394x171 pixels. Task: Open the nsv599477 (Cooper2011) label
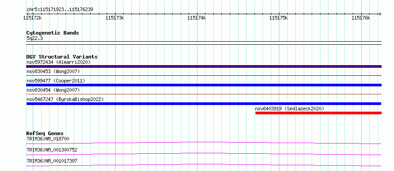click(56, 81)
